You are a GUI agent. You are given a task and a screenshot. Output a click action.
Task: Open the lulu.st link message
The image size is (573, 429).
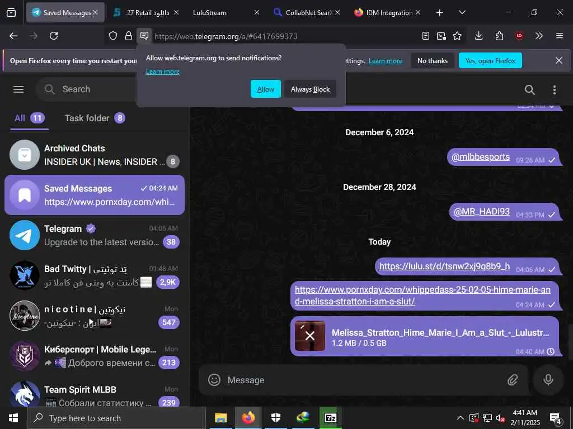pyautogui.click(x=444, y=266)
